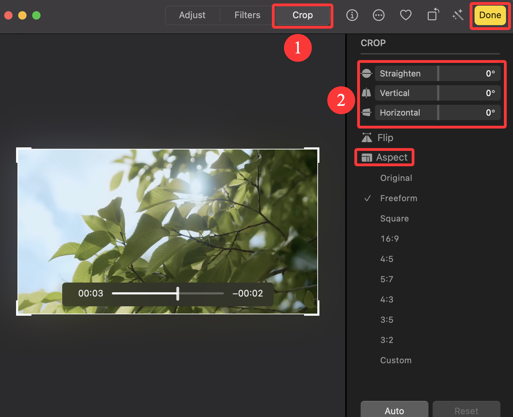Click the Vertical perspective icon
Screen dimensions: 513x417
pos(366,93)
